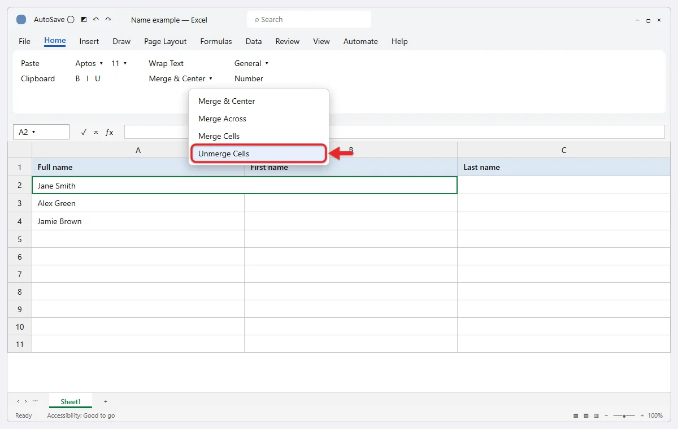Toggle Italic formatting
Viewport: 678px width, 429px height.
click(87, 78)
